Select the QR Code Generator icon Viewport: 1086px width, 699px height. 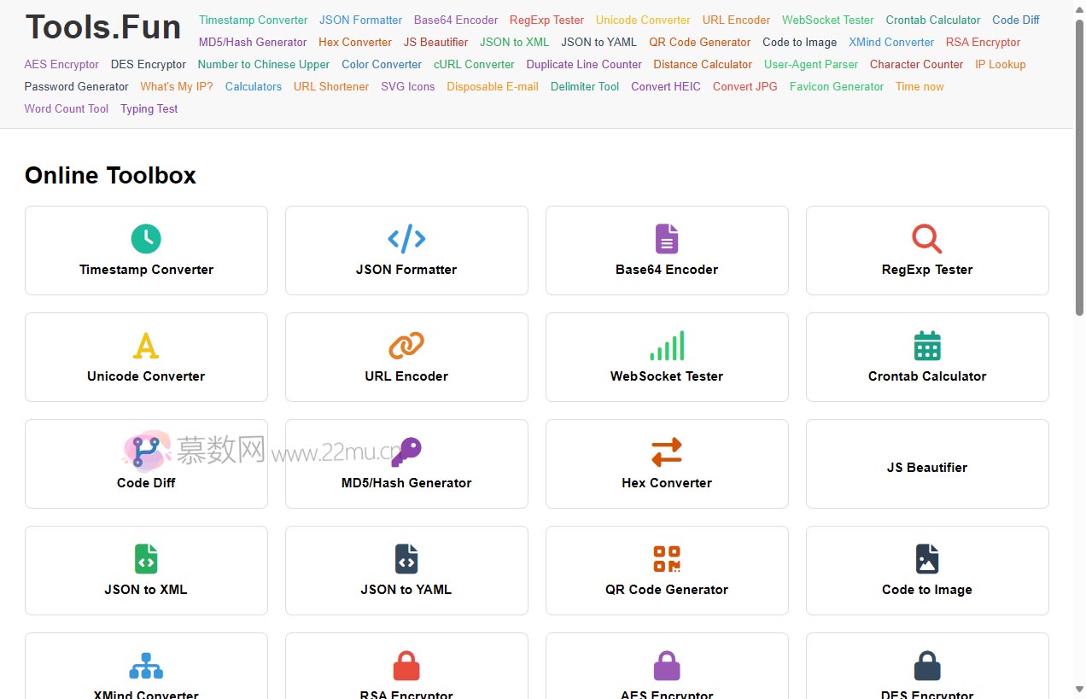click(667, 559)
